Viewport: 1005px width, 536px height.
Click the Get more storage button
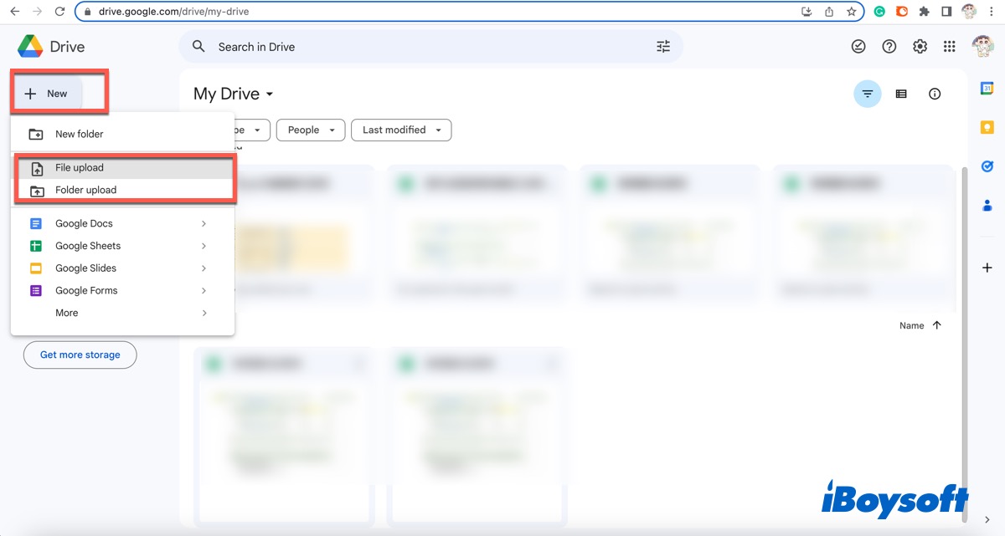[80, 355]
